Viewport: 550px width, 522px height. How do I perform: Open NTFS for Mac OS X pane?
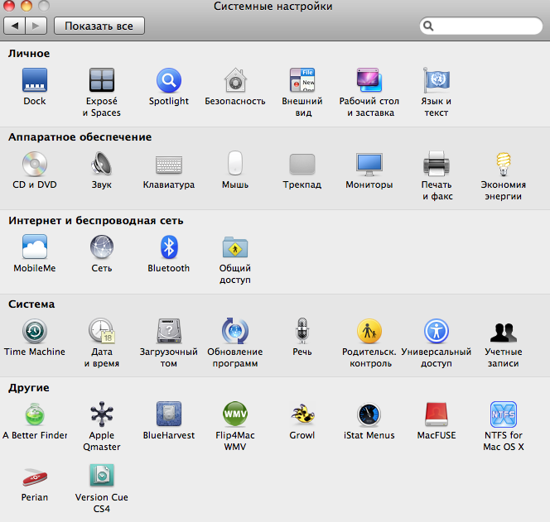504,415
